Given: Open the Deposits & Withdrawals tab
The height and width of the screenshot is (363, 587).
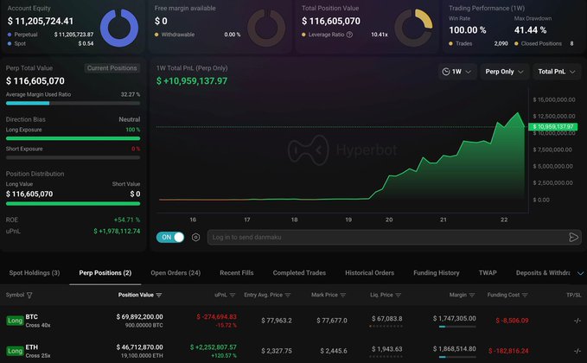Looking at the screenshot, I should coord(543,273).
